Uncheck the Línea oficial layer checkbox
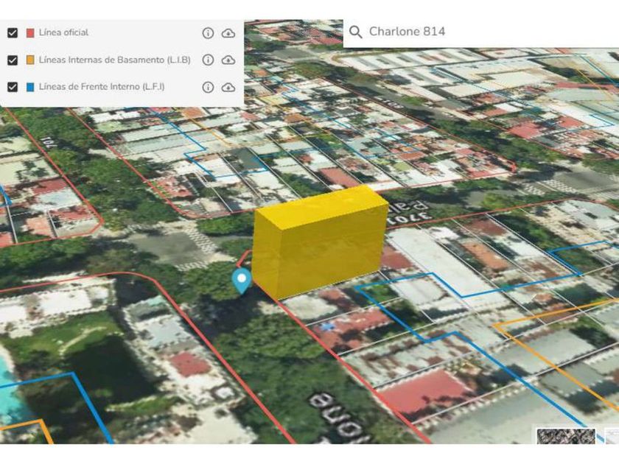 click(x=12, y=33)
